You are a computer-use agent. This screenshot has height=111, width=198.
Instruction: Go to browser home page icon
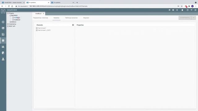pos(12,6)
